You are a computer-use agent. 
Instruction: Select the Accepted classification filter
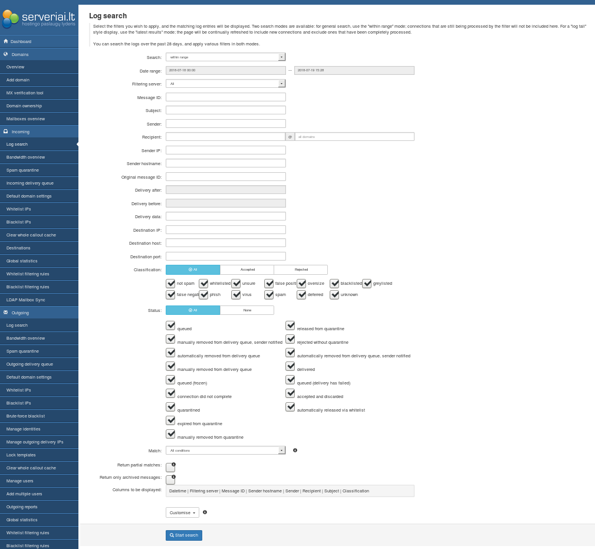pos(247,269)
